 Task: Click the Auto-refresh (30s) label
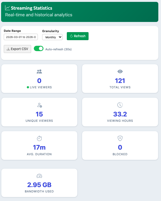[58, 49]
